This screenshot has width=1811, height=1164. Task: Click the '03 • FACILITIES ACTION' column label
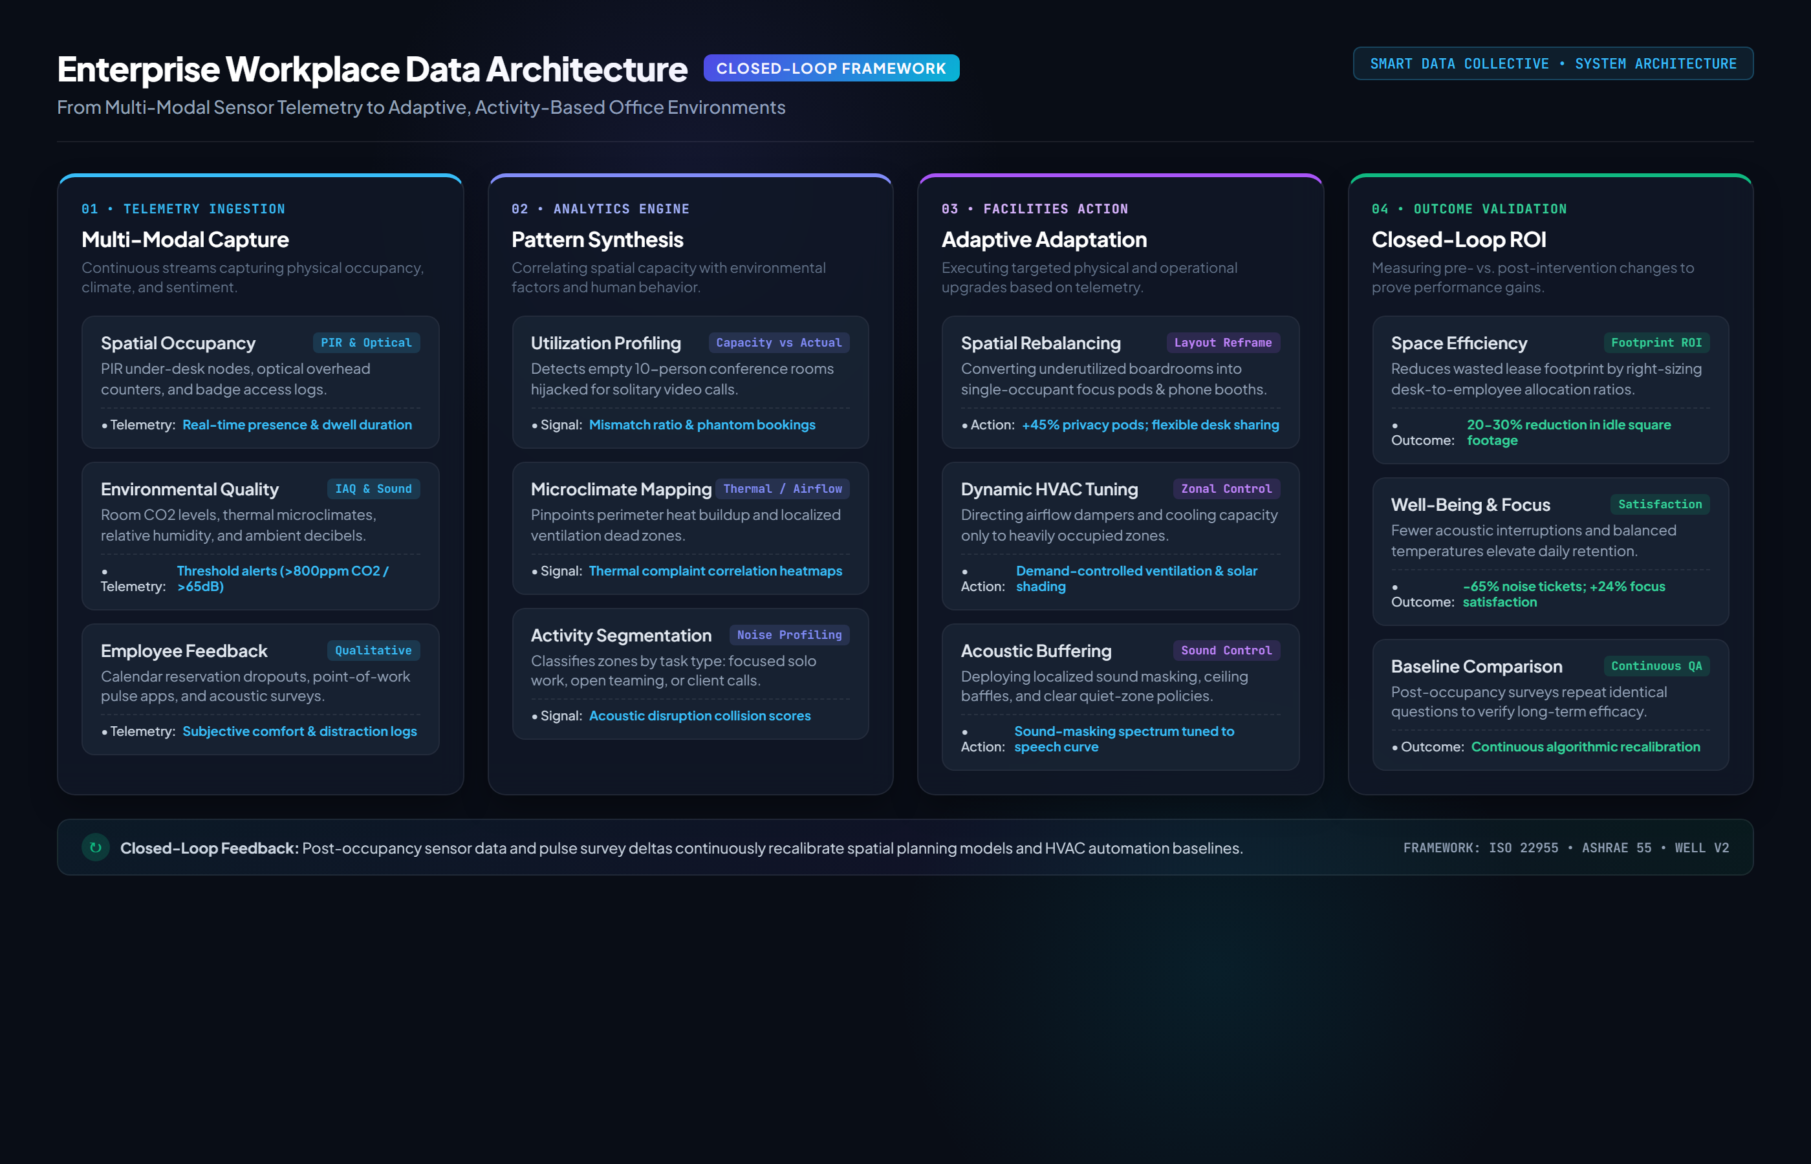(1035, 209)
